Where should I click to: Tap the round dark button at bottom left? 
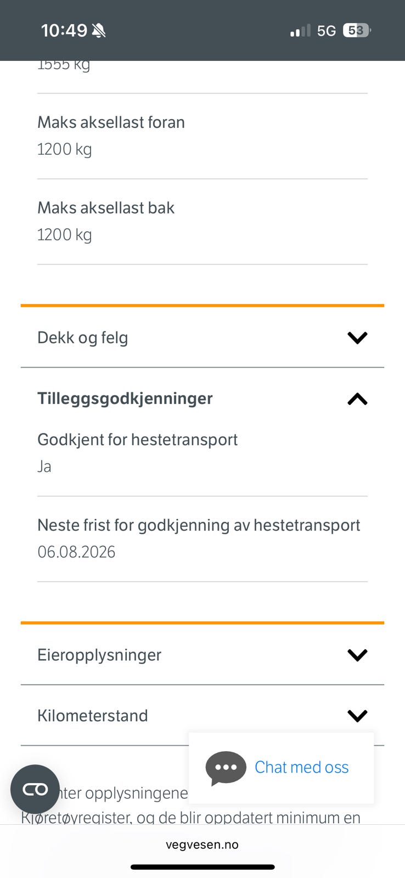coord(35,789)
